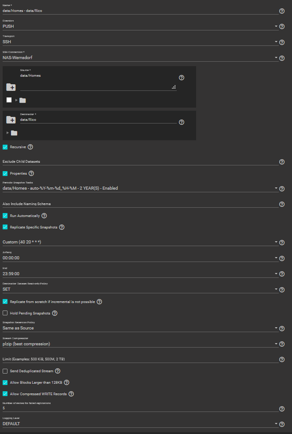Click help icon for Source field
292x434 pixels.
pos(182,78)
